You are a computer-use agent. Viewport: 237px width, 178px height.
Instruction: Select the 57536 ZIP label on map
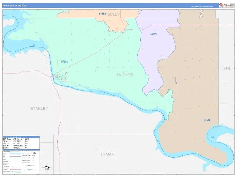click(207, 120)
